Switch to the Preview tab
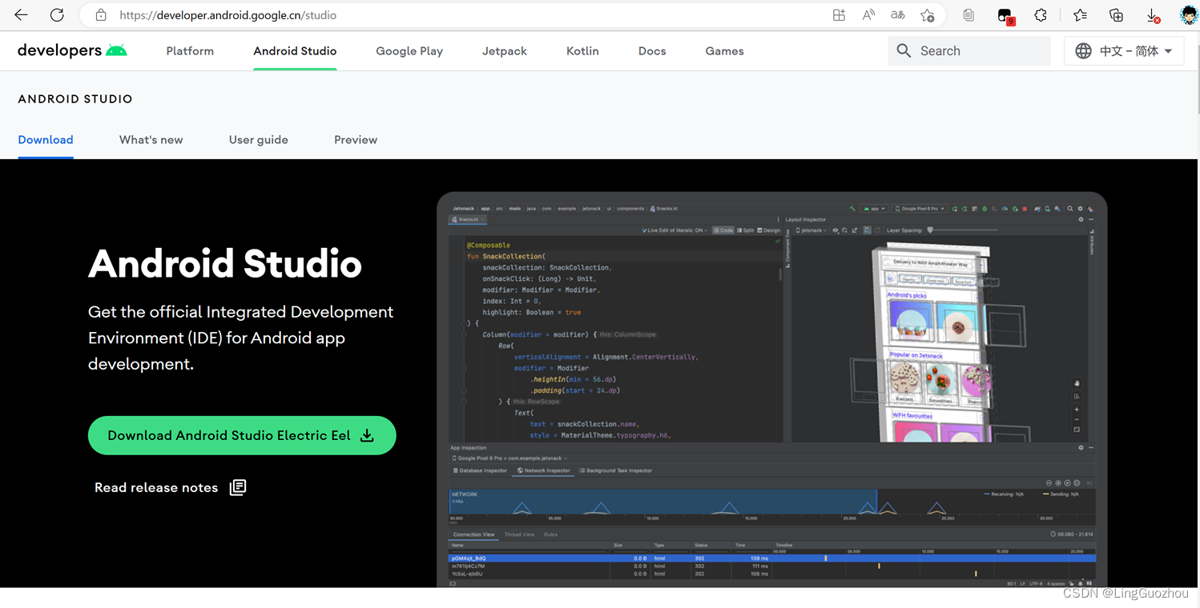1200x608 pixels. (356, 139)
